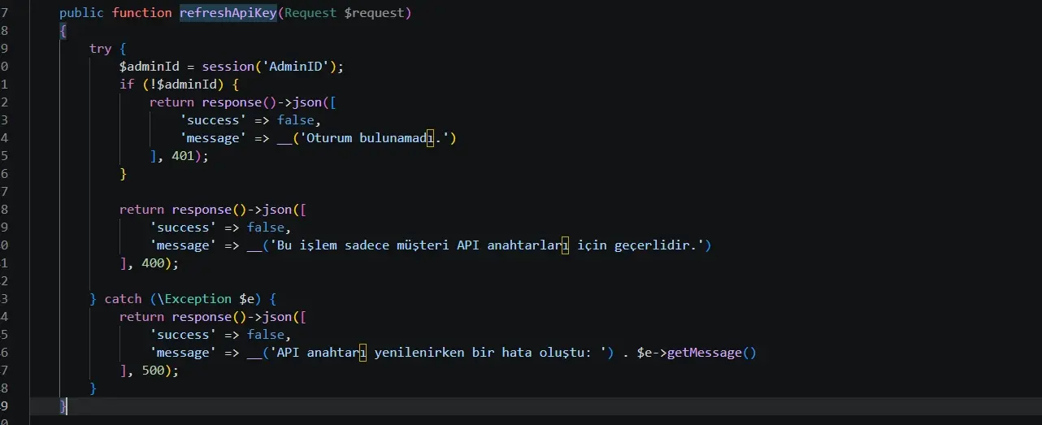
Task: Select the 'public' keyword in the method signature
Action: pyautogui.click(x=82, y=13)
